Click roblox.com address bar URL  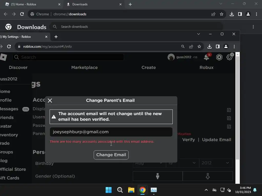coord(47,46)
